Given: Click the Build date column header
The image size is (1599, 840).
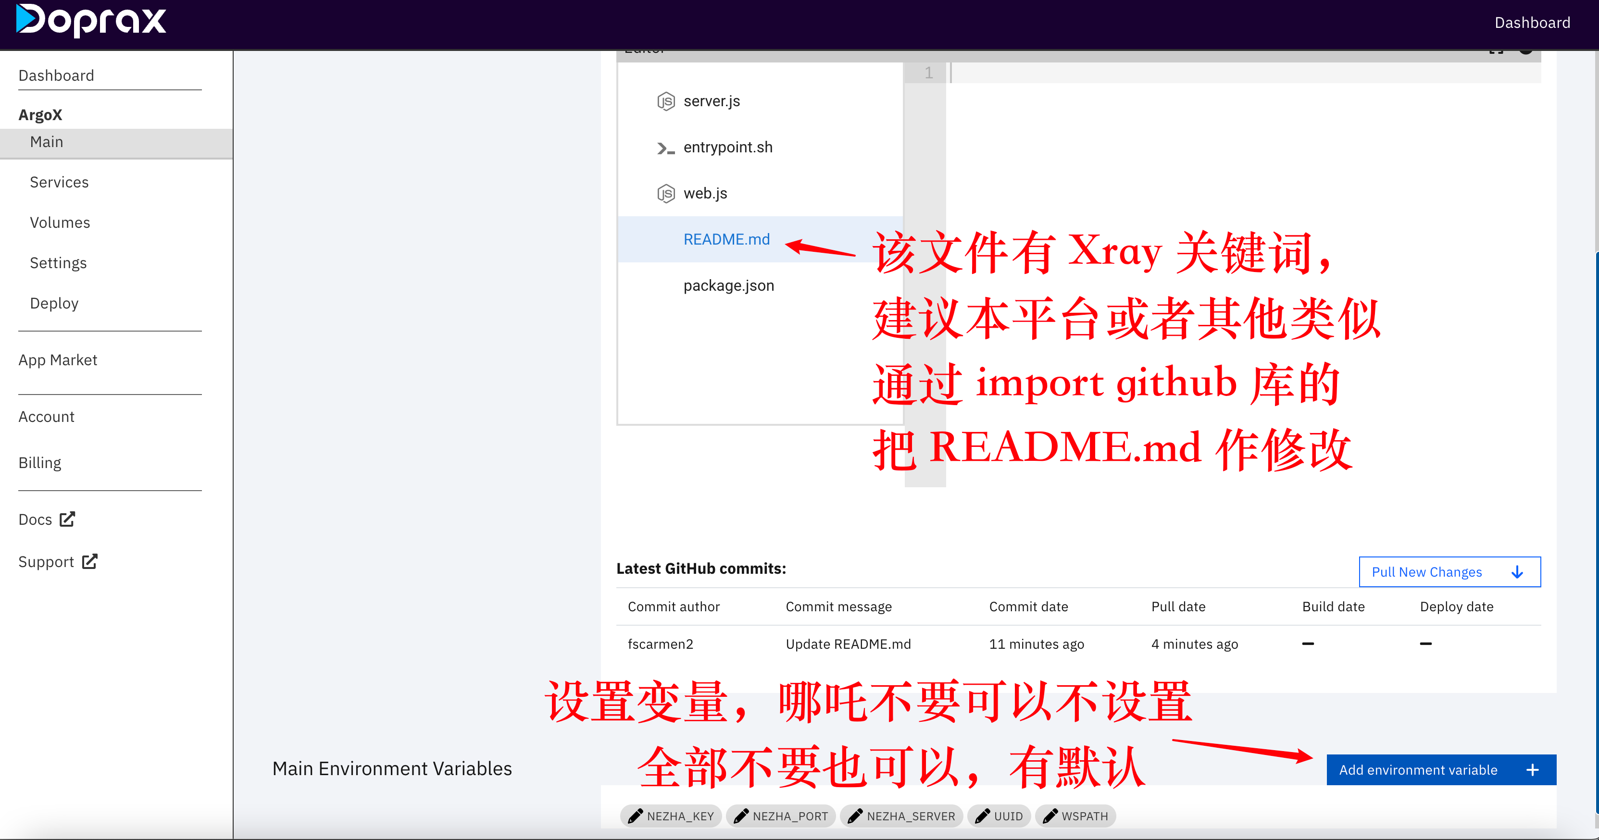Looking at the screenshot, I should coord(1333,607).
